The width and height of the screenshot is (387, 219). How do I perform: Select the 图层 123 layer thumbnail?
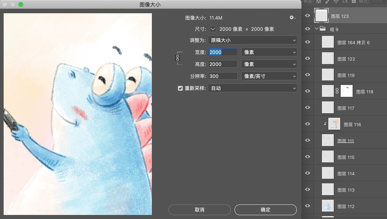[321, 15]
